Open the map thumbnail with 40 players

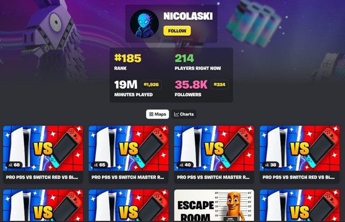pos(214,148)
